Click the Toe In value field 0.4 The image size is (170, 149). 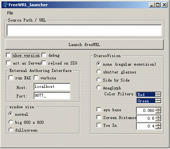(146, 126)
